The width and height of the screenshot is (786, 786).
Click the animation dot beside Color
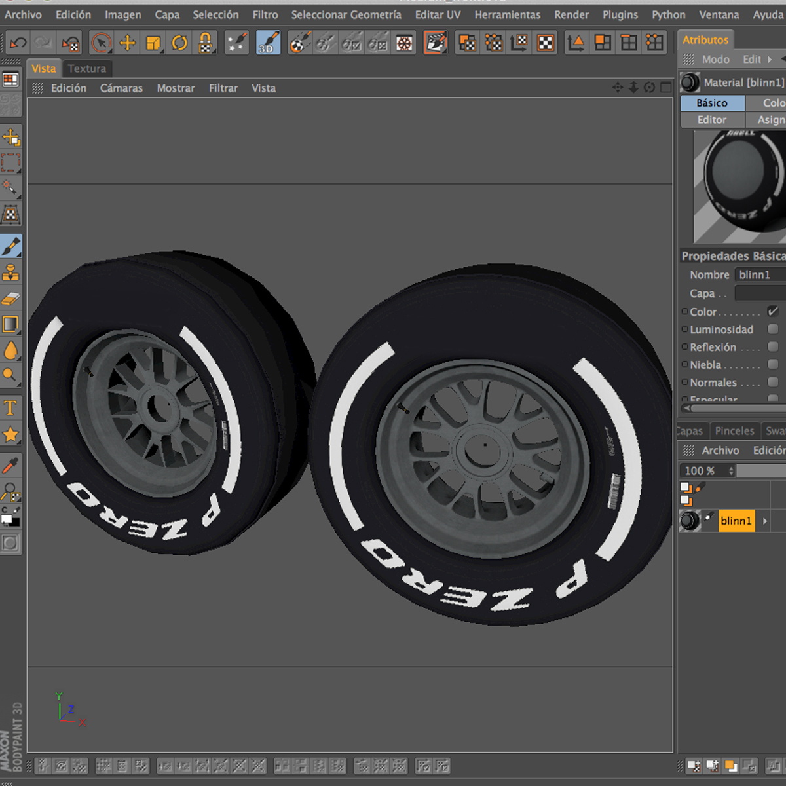click(684, 312)
